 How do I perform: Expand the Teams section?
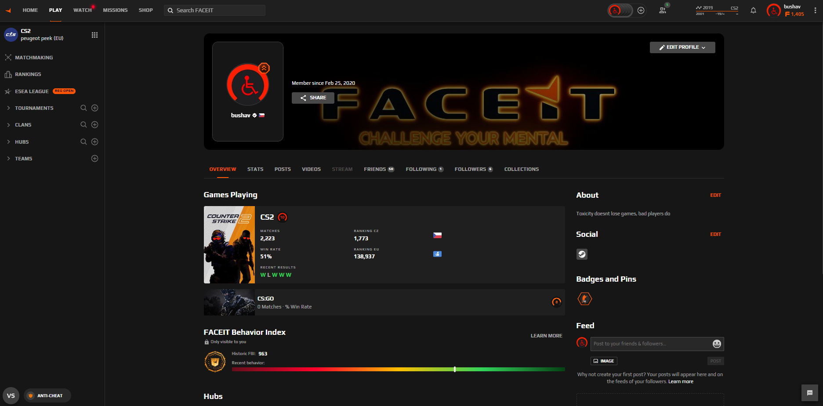point(8,159)
